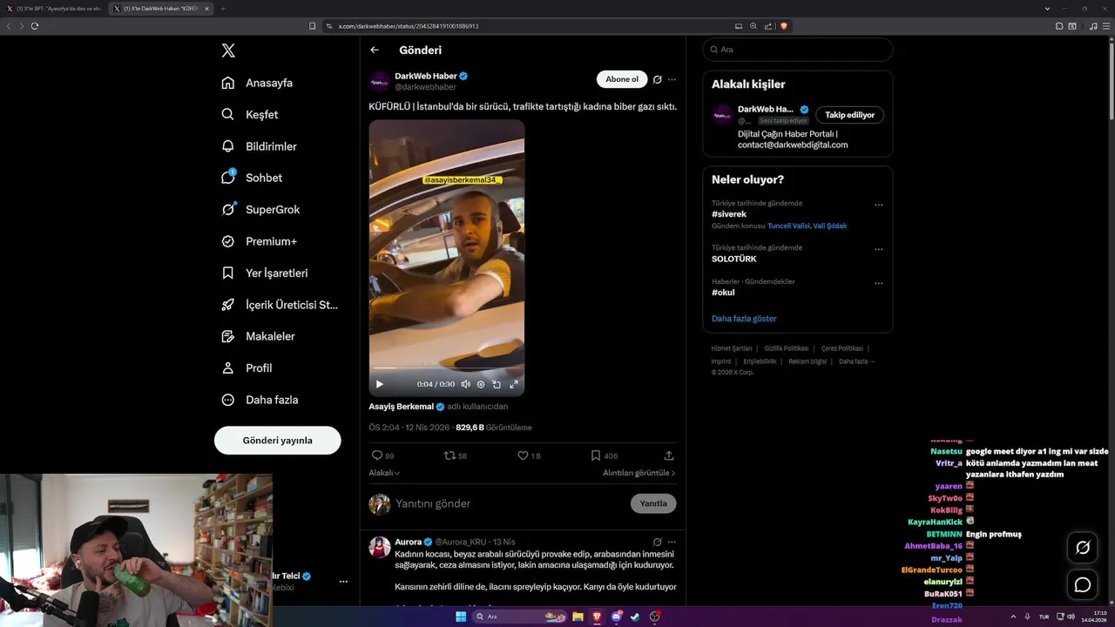Toggle picture-in-picture for video
The image size is (1115, 627).
pyautogui.click(x=497, y=384)
